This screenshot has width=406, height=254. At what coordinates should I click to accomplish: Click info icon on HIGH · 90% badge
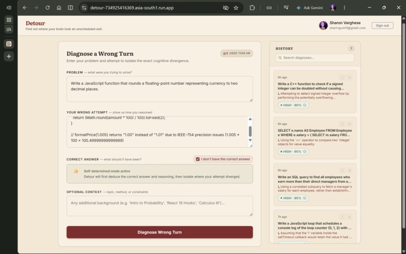coord(305,105)
